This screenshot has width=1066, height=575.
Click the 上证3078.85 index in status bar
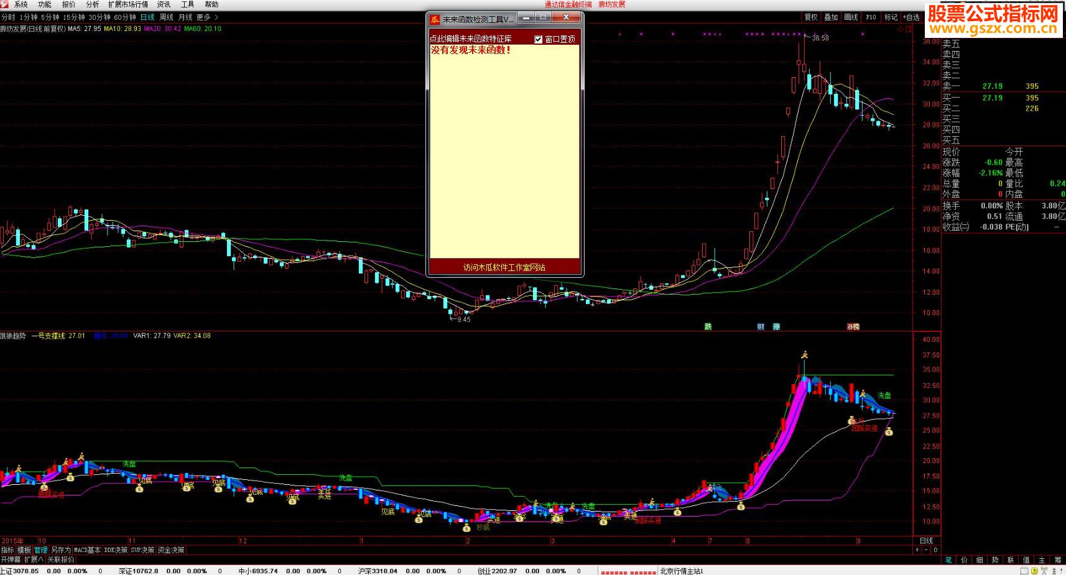click(19, 571)
